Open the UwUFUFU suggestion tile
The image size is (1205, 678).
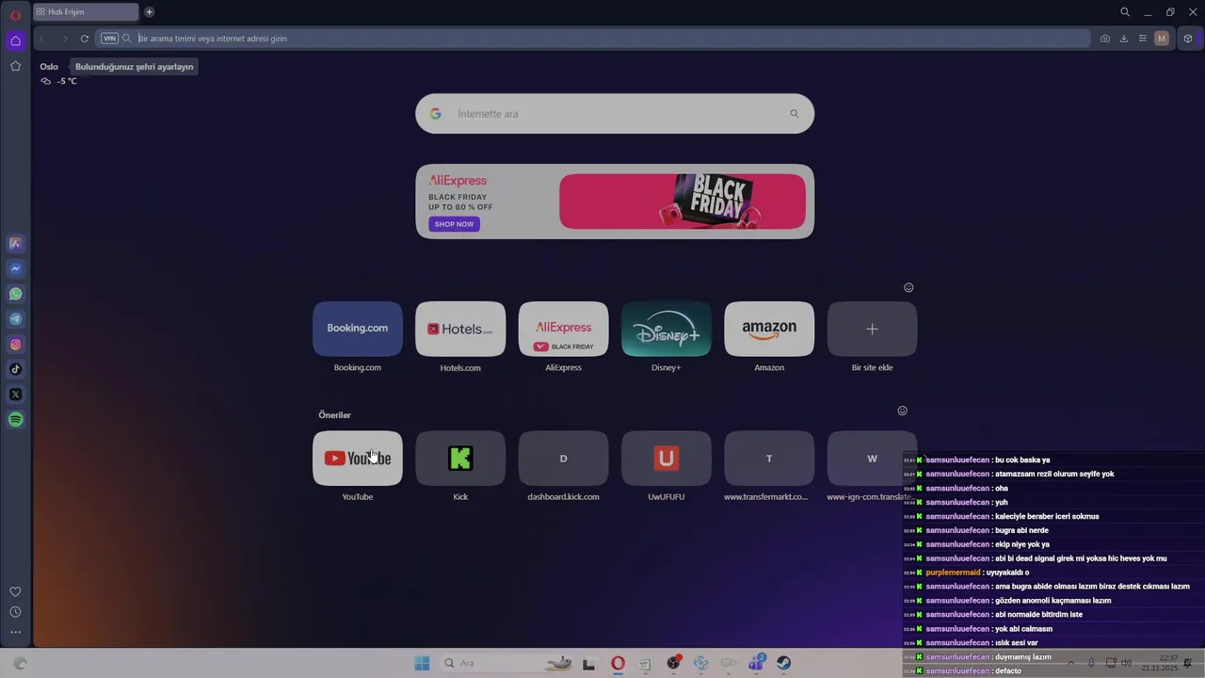coord(667,459)
